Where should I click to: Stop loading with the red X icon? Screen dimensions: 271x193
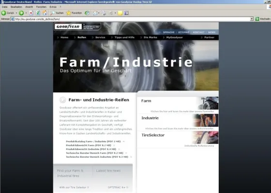pos(31,13)
